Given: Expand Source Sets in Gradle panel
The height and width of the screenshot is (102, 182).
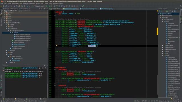Looking at the screenshot, I should click(161, 16).
